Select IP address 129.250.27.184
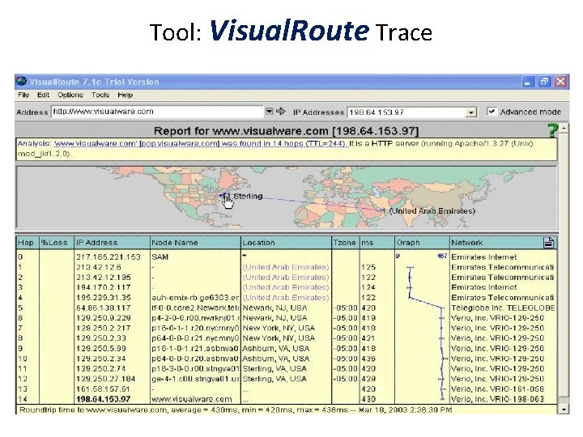The image size is (583, 437). tap(105, 379)
